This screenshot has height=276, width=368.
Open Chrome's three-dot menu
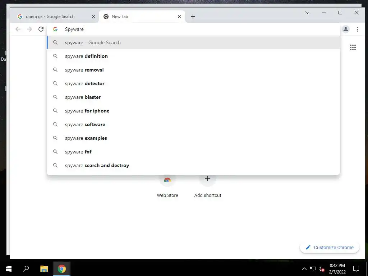click(x=357, y=29)
